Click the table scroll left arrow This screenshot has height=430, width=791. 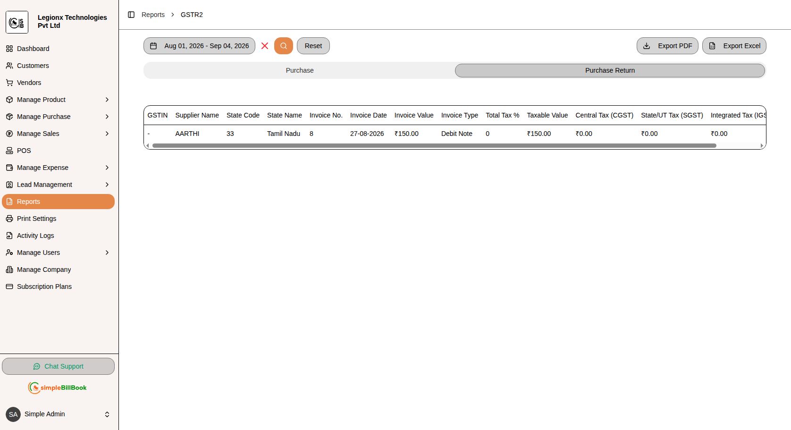pyautogui.click(x=148, y=145)
